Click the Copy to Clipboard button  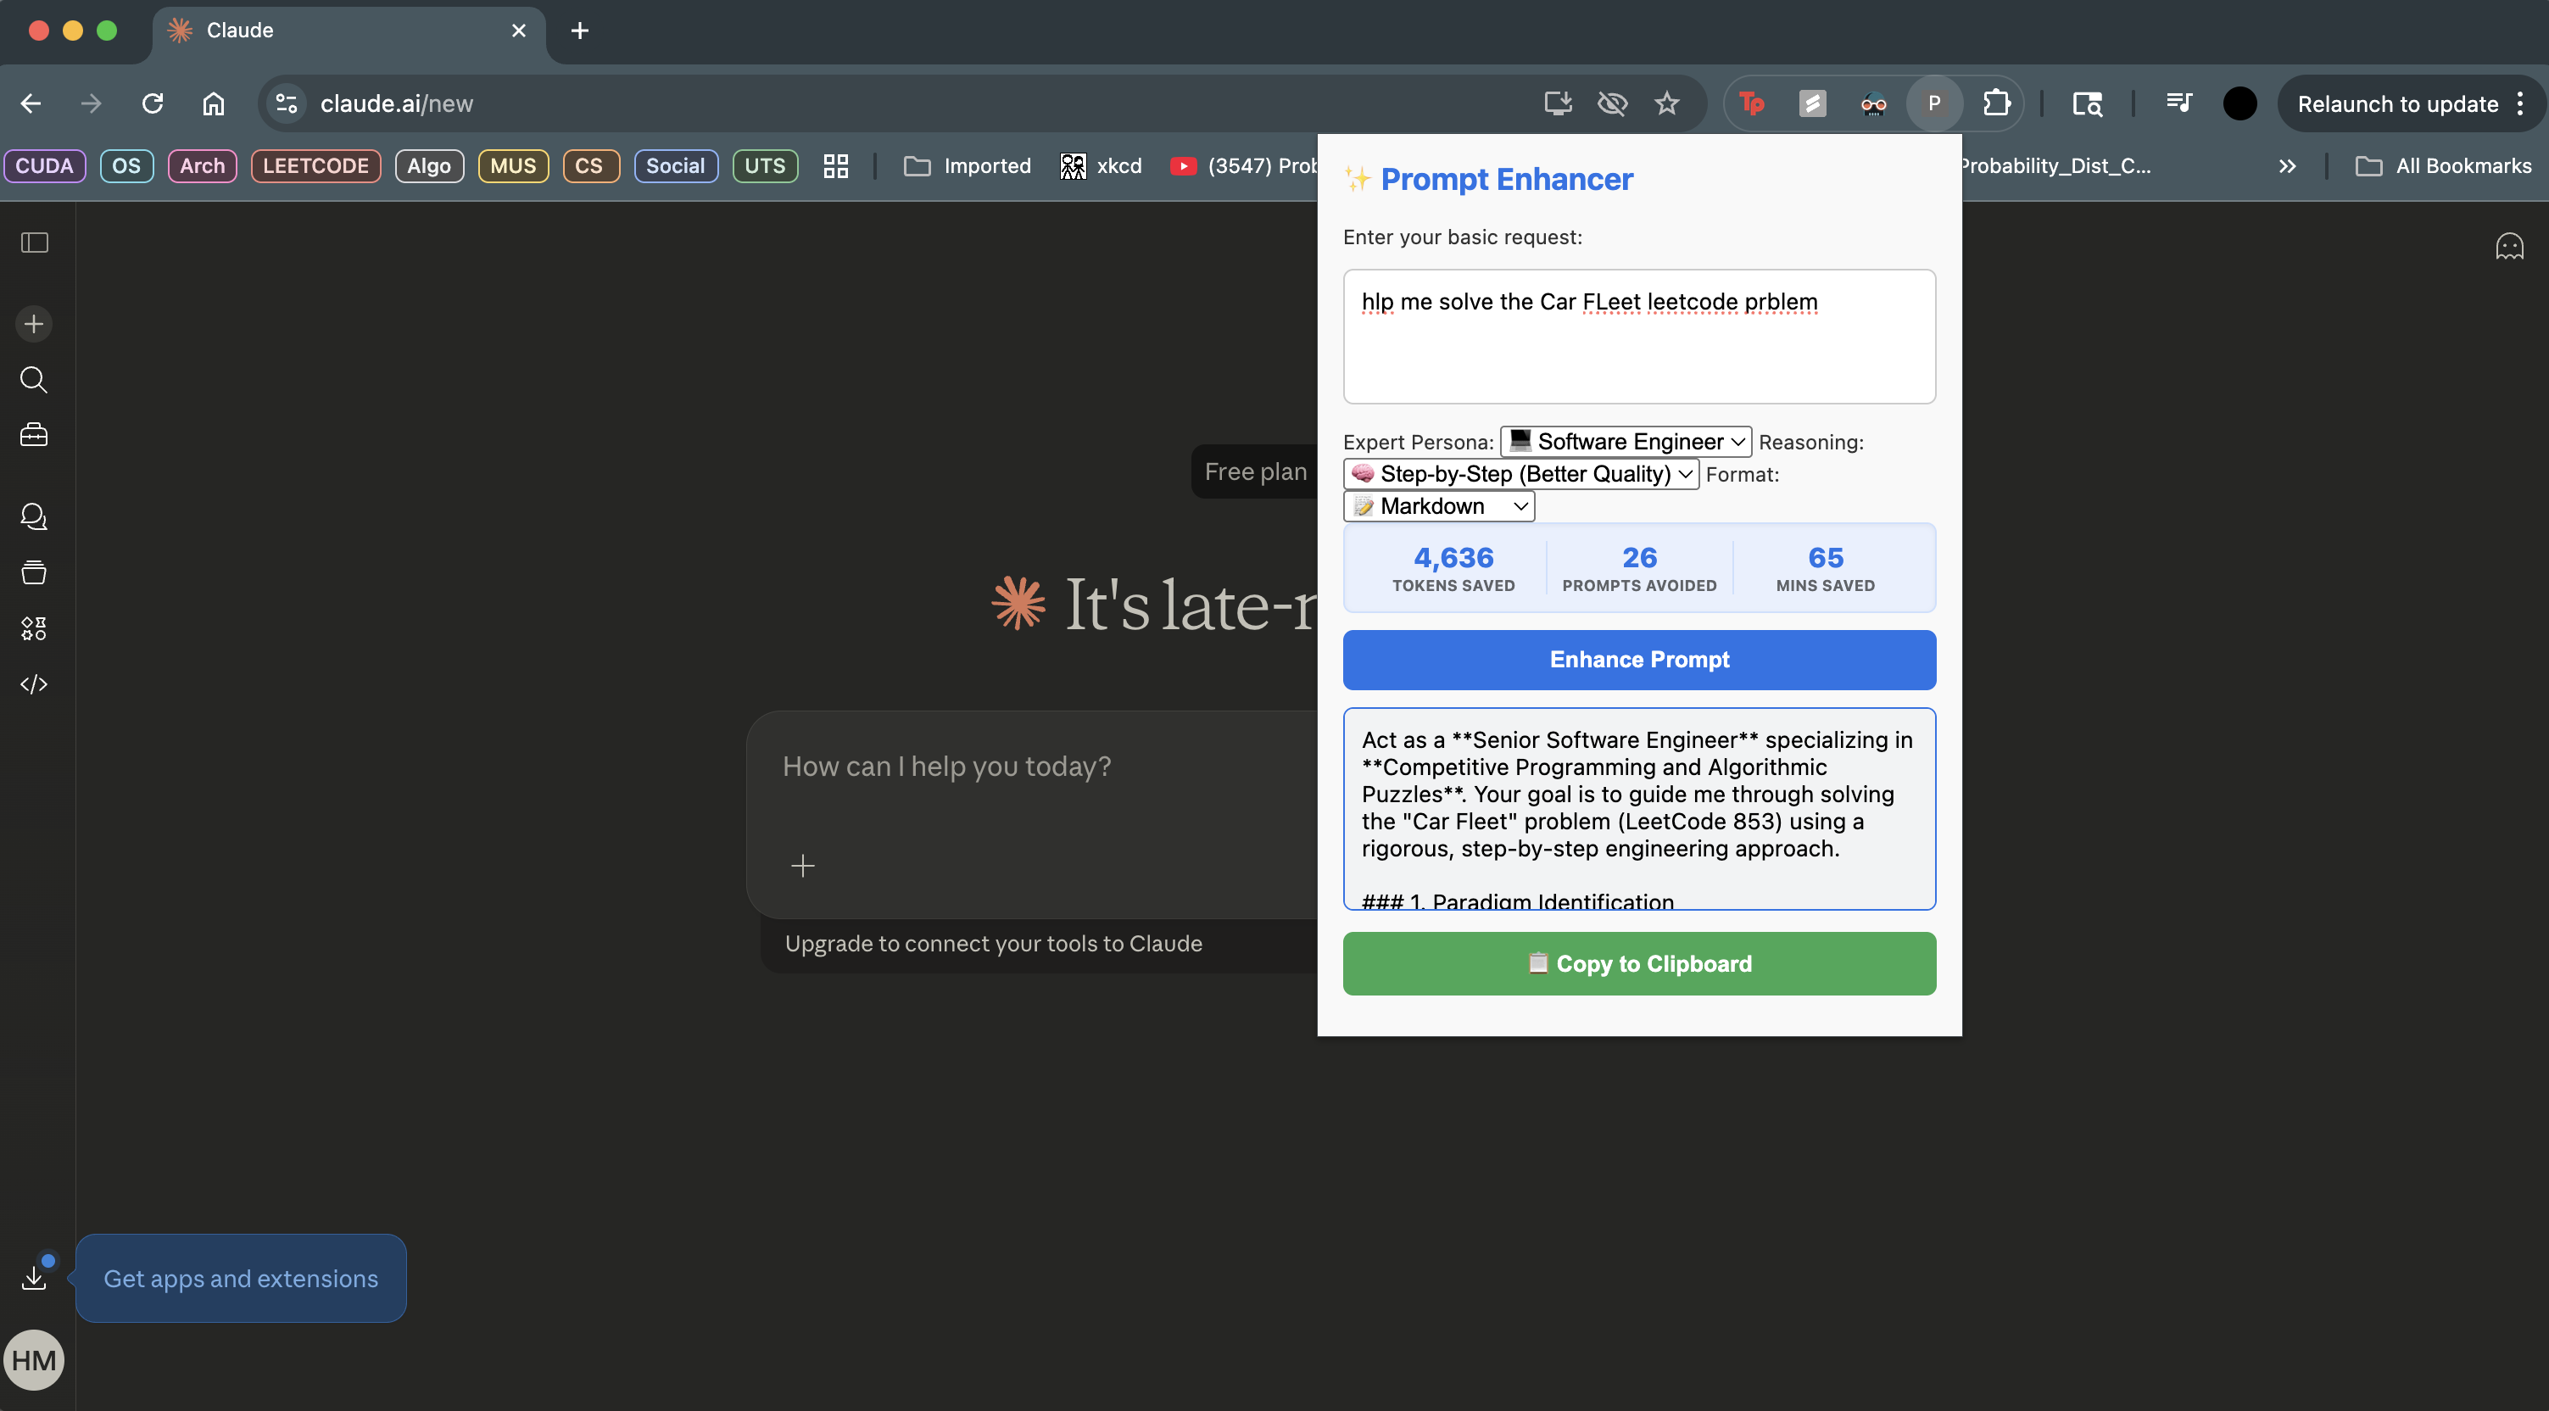[x=1638, y=964]
